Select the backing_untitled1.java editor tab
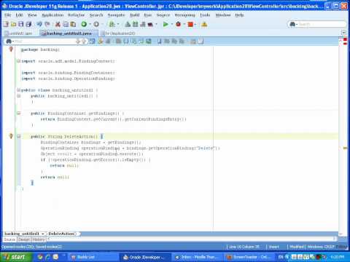350x262 pixels. (x=69, y=33)
